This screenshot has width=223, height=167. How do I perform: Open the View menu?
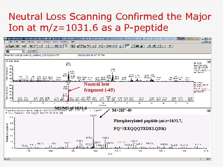[23, 42]
